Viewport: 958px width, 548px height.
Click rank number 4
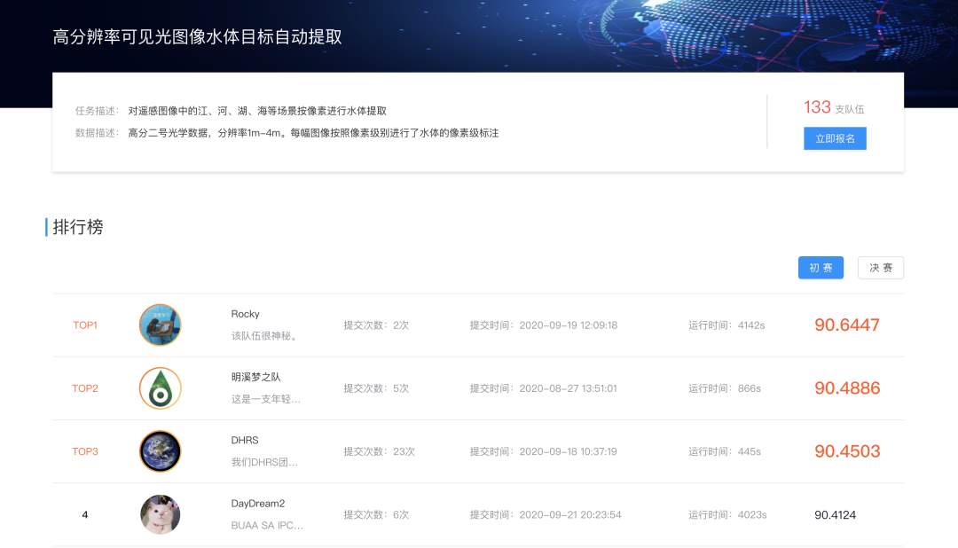pyautogui.click(x=85, y=515)
